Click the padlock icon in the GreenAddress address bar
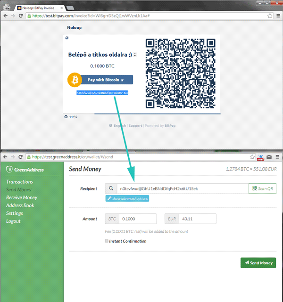 pyautogui.click(x=29, y=157)
